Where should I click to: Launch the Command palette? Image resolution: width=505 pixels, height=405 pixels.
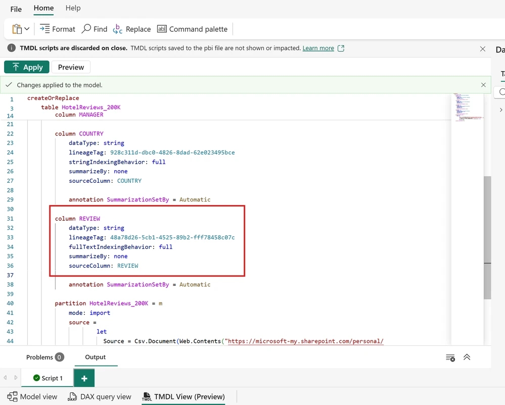click(x=192, y=29)
